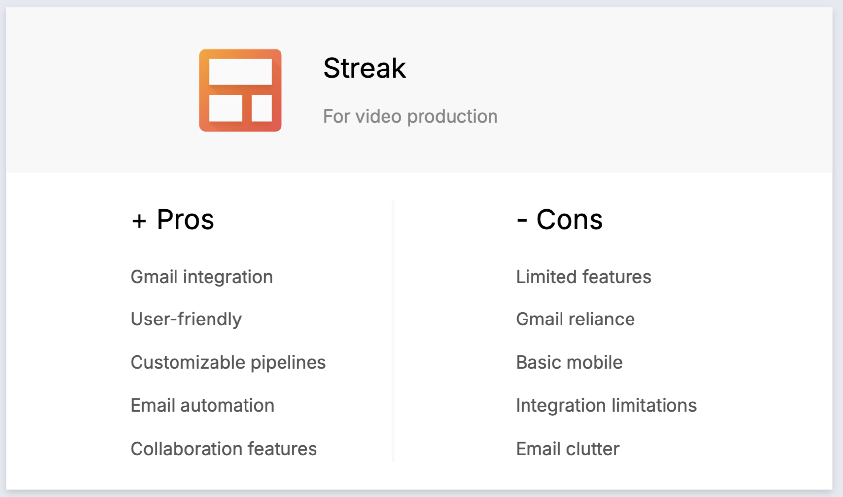Select 'Collaboration features' pro item

coord(224,449)
